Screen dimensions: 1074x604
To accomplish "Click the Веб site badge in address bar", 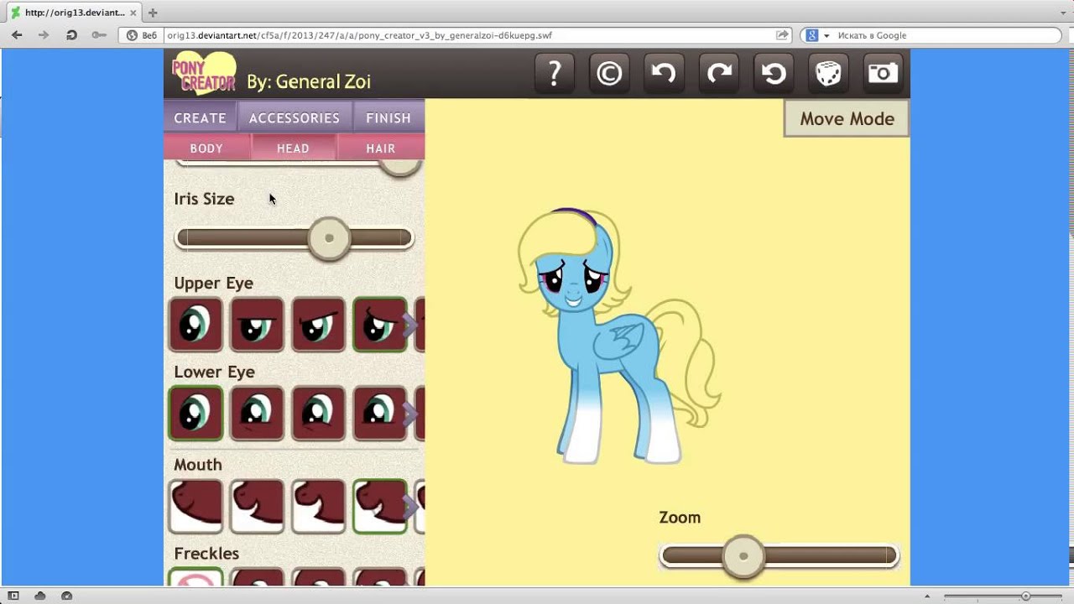I will tap(142, 35).
